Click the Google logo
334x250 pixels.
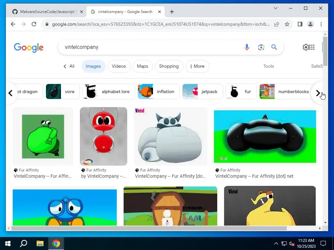click(x=29, y=48)
